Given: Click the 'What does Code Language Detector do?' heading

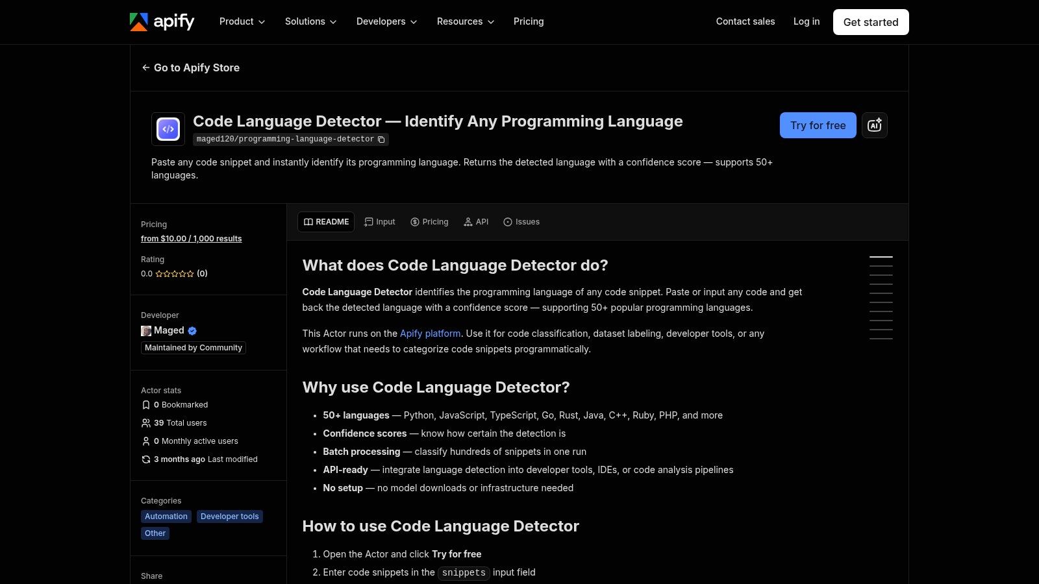Looking at the screenshot, I should (455, 265).
